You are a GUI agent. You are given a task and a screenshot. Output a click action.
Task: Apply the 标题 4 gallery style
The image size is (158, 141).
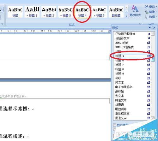pyautogui.click(x=82, y=12)
